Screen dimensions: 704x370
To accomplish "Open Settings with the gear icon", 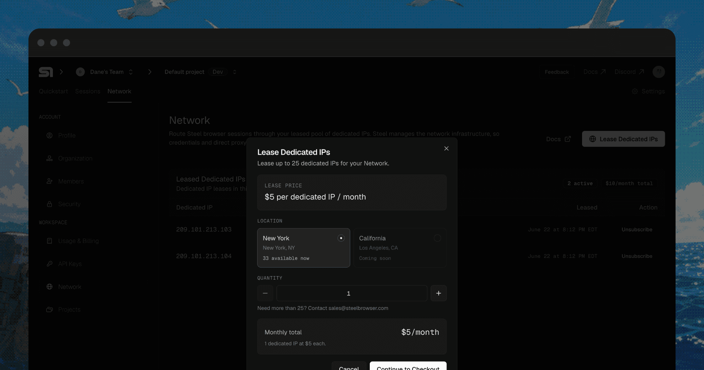I will point(648,91).
